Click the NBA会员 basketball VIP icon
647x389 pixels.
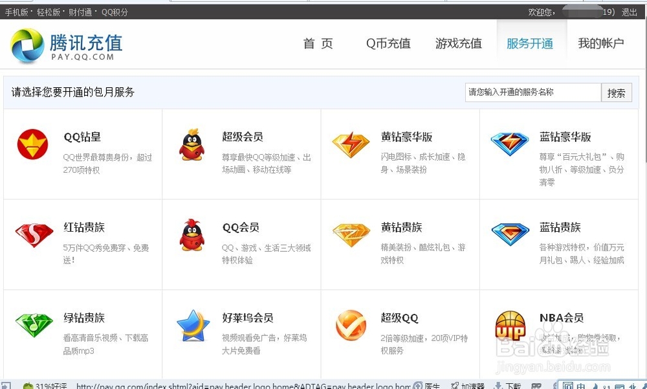(x=510, y=326)
